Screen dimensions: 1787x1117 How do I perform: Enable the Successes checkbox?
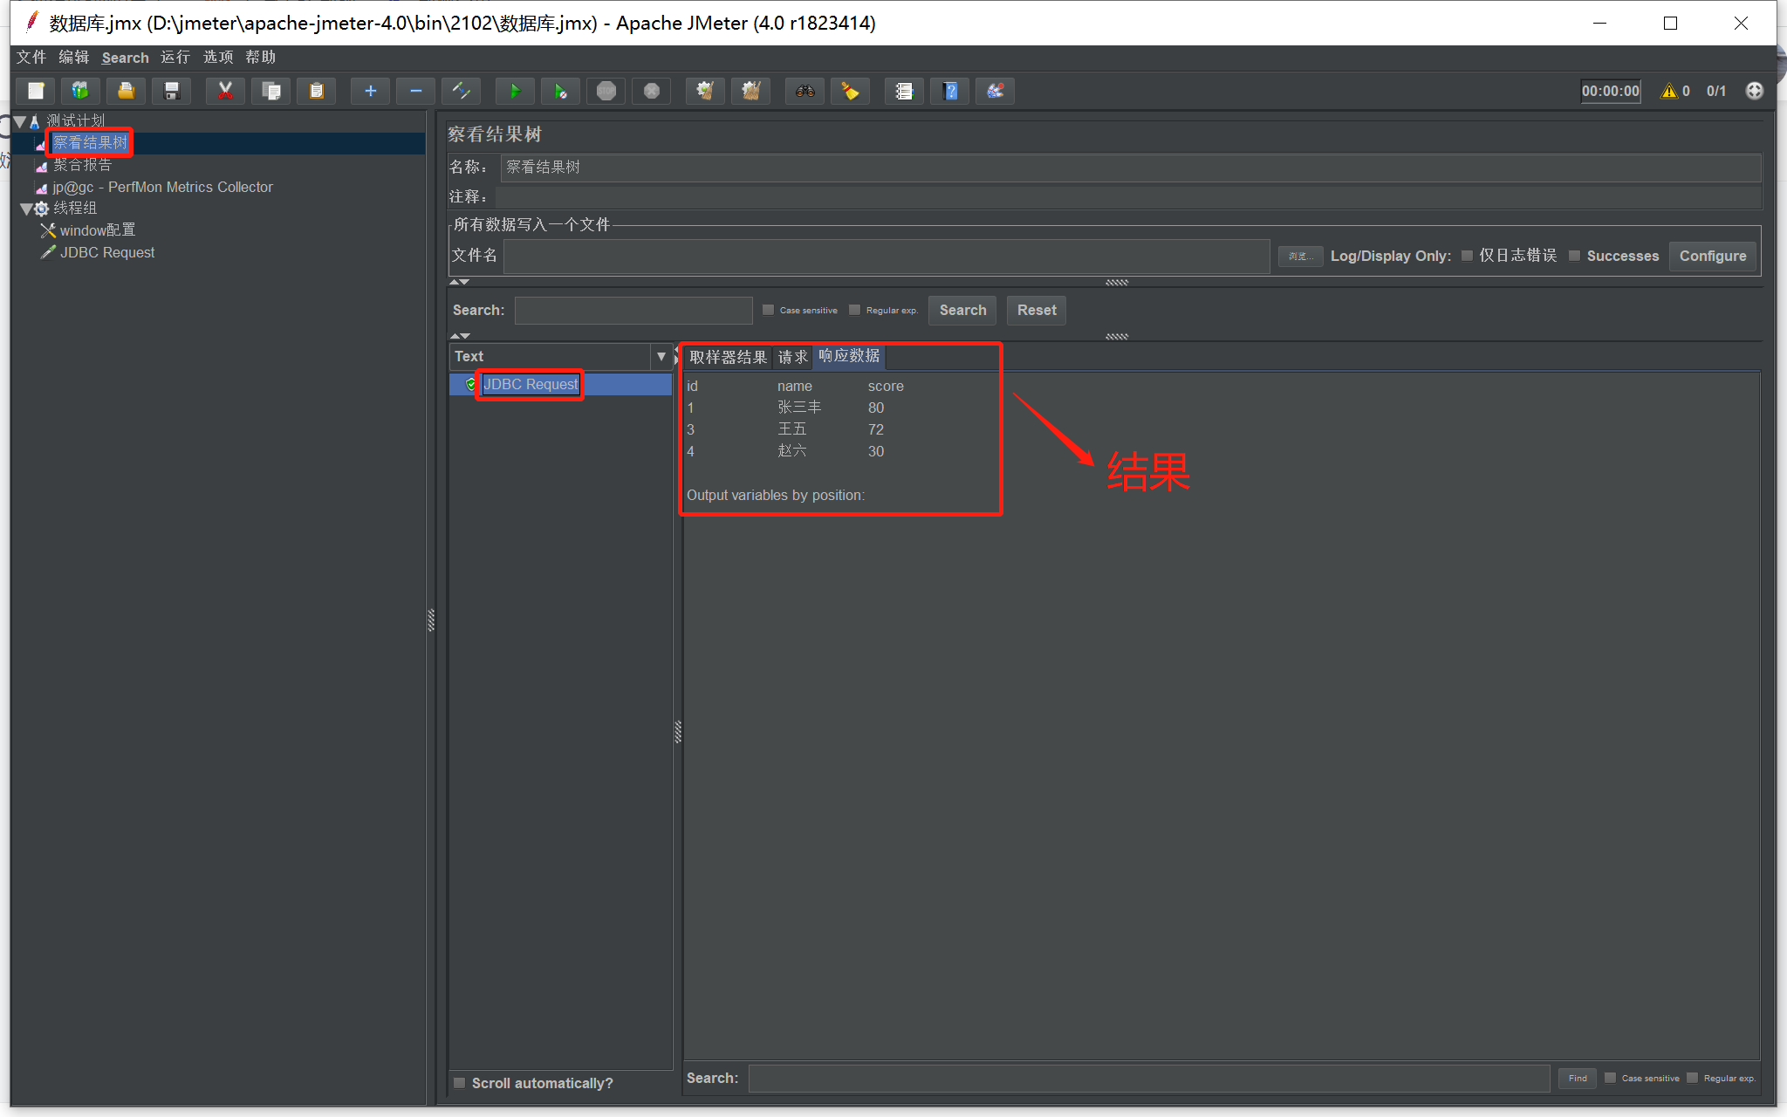[1575, 256]
